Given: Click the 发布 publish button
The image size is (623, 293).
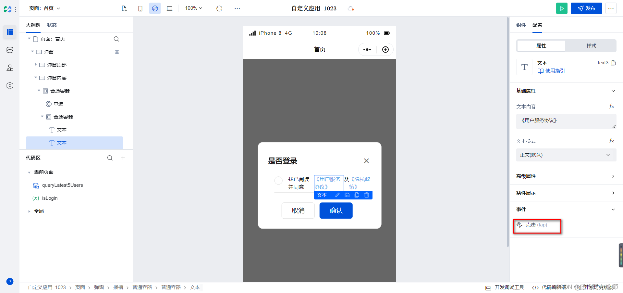Looking at the screenshot, I should coord(586,8).
